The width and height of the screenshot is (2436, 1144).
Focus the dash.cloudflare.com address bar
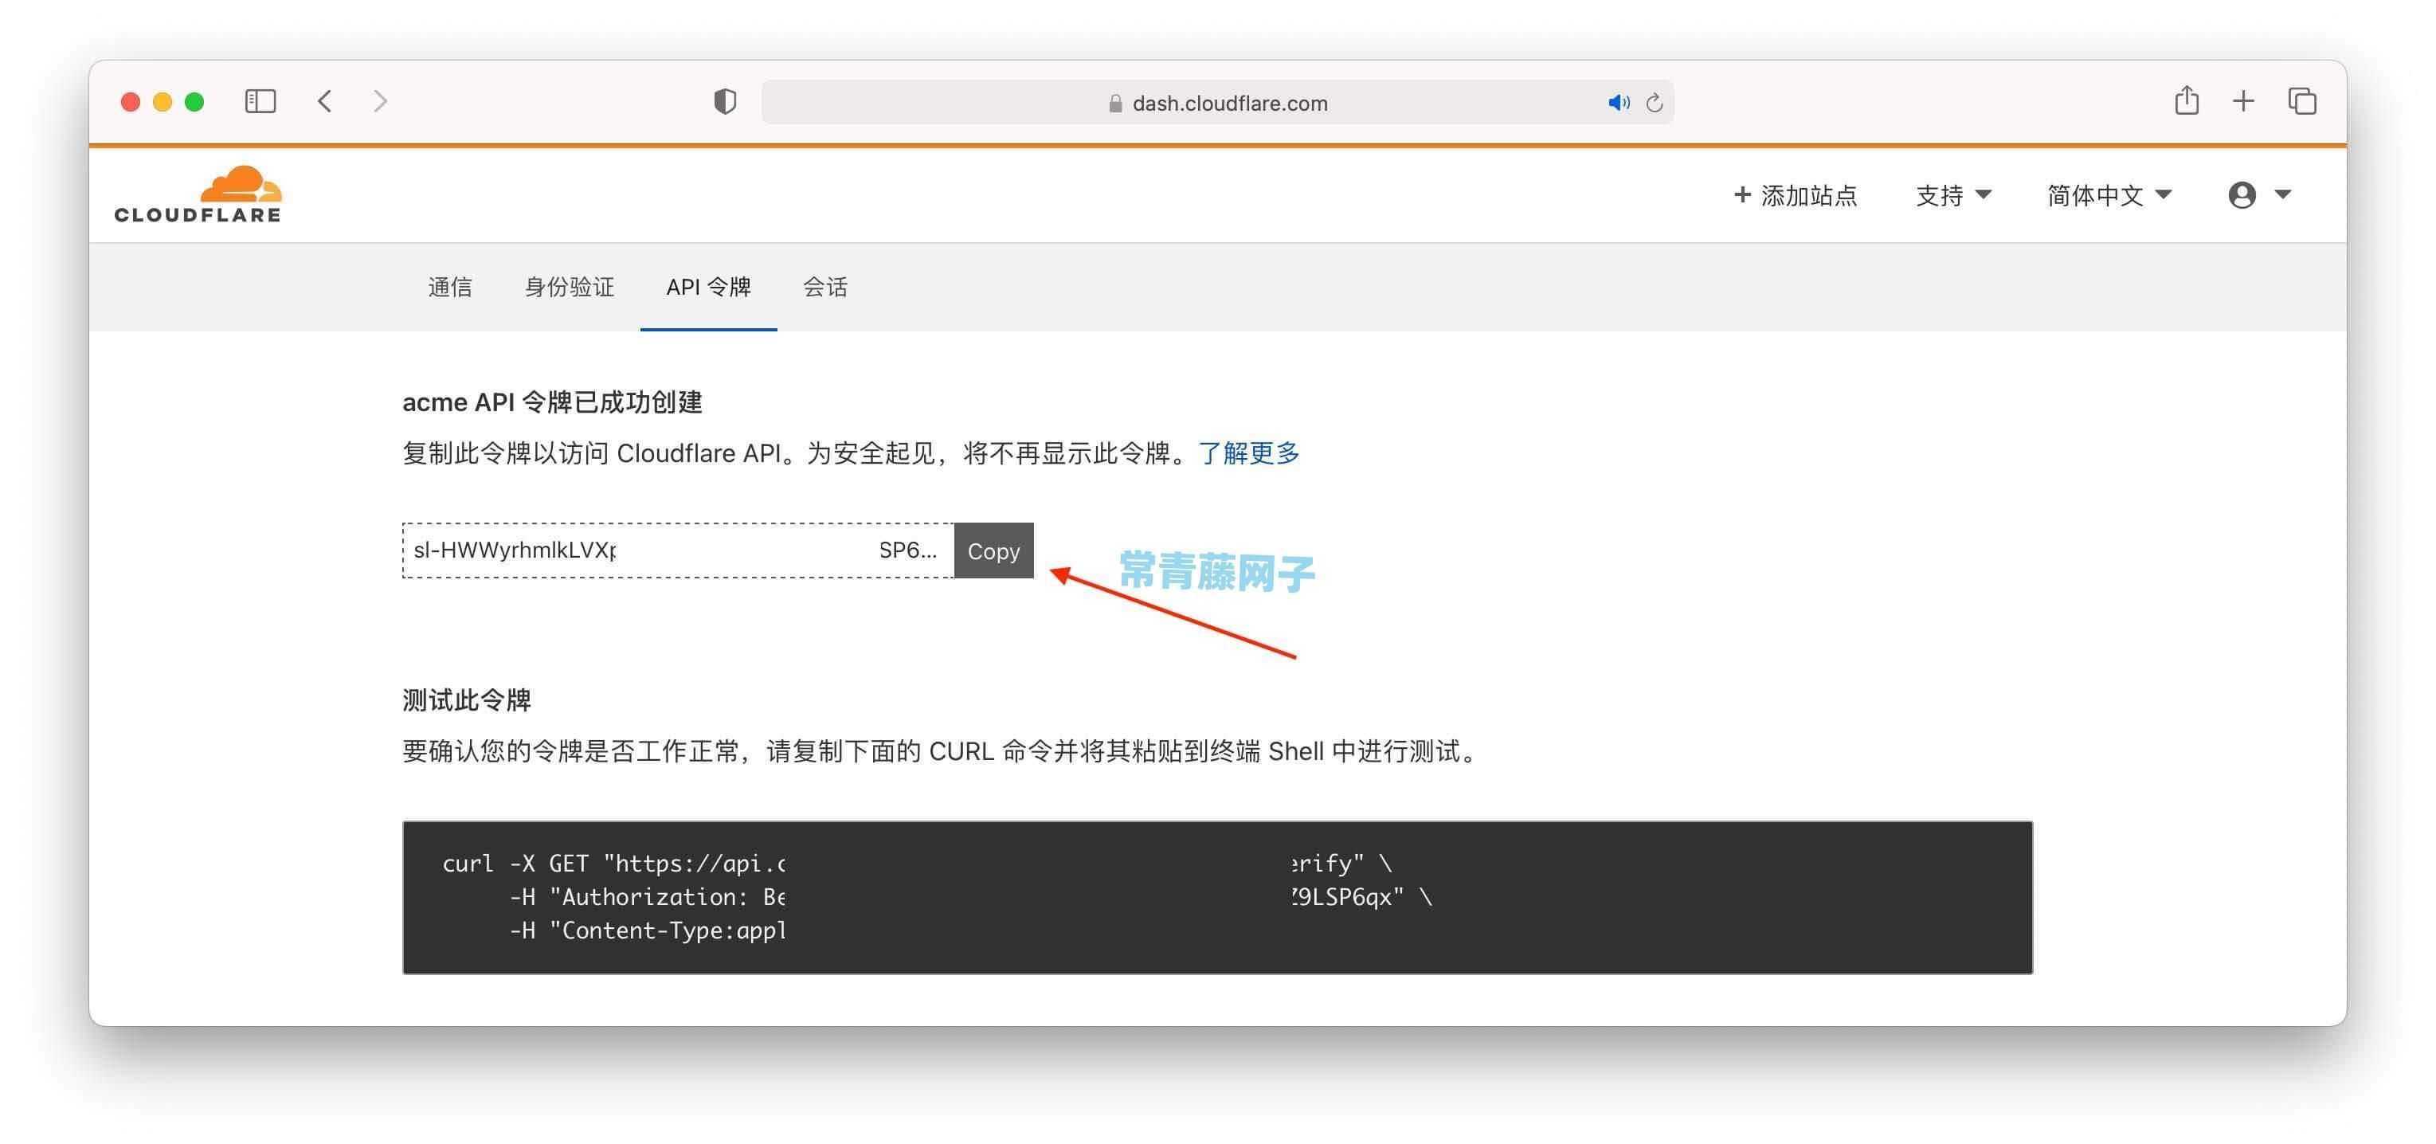[1217, 102]
